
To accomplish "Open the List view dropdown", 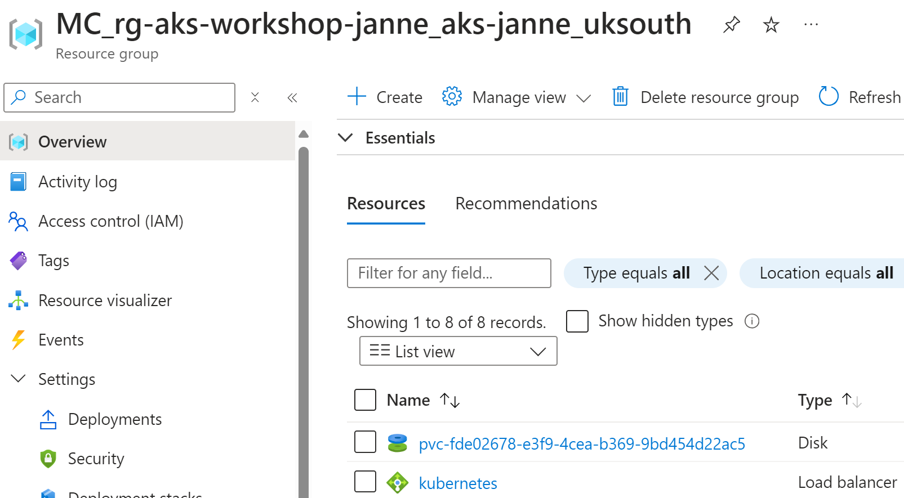I will pyautogui.click(x=458, y=351).
